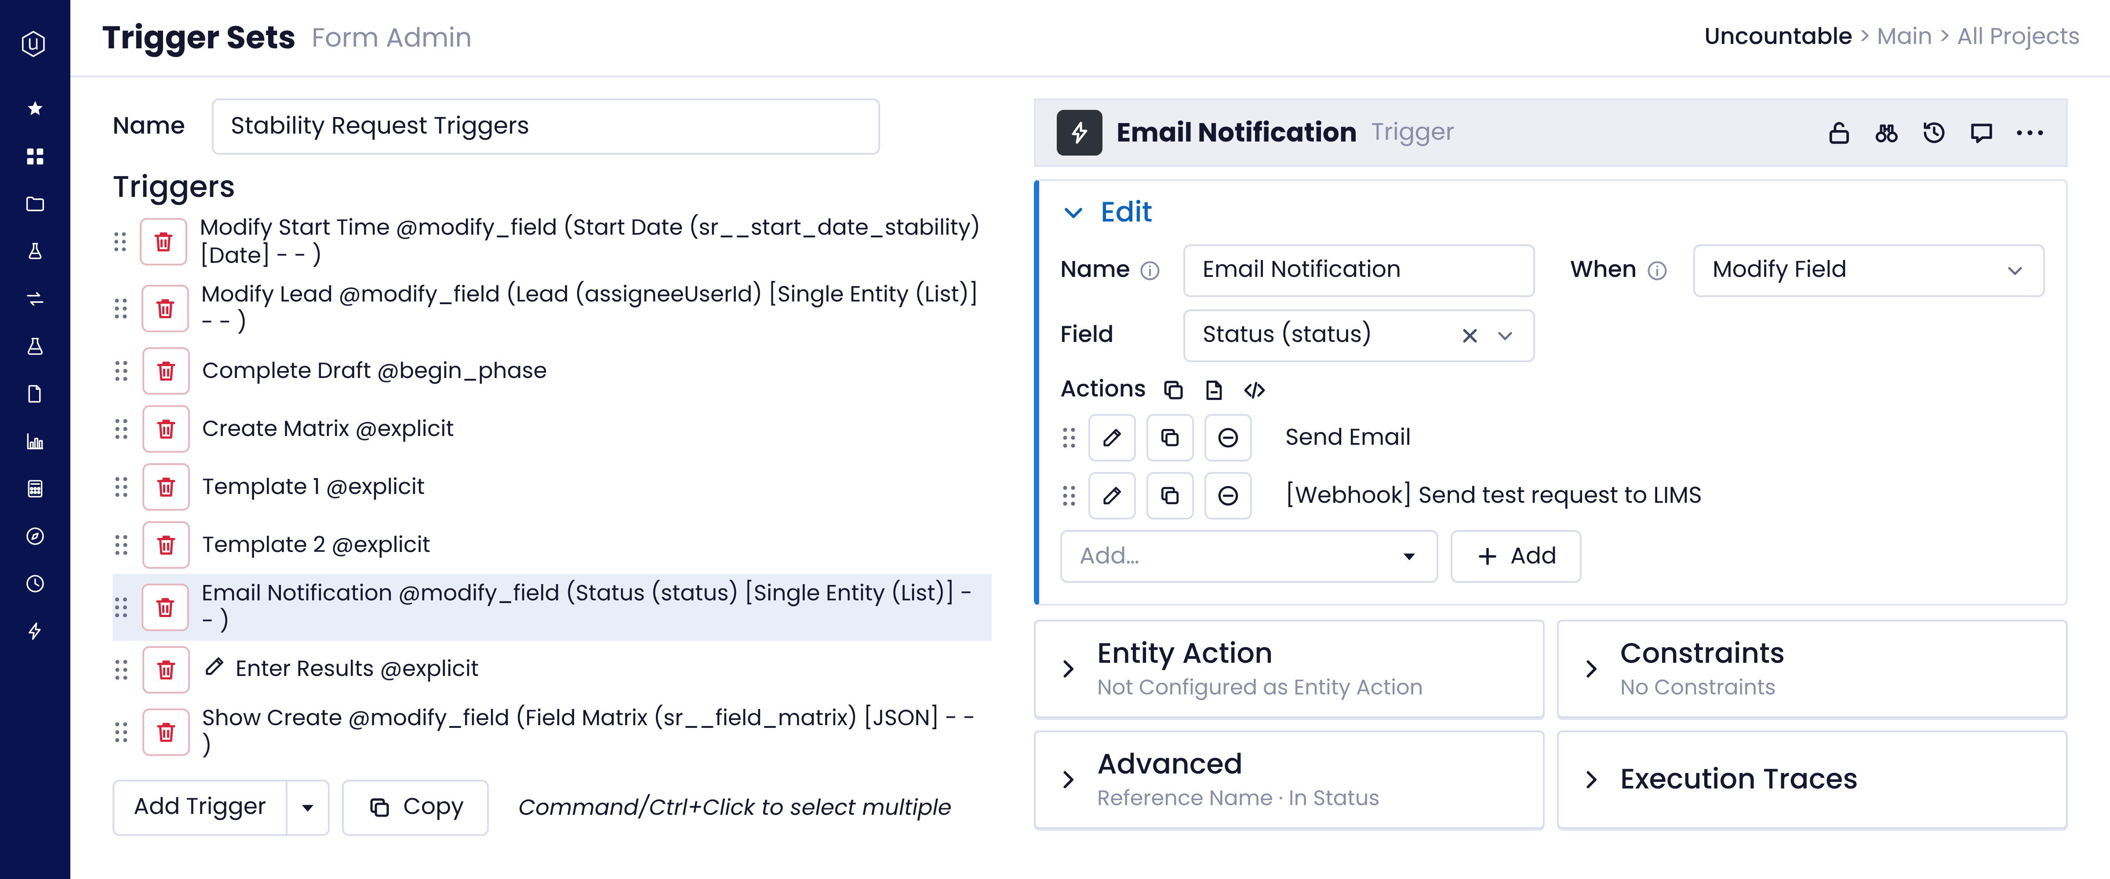Screen dimensions: 2110x879
Task: Click the + Add action button
Action: 1515,556
